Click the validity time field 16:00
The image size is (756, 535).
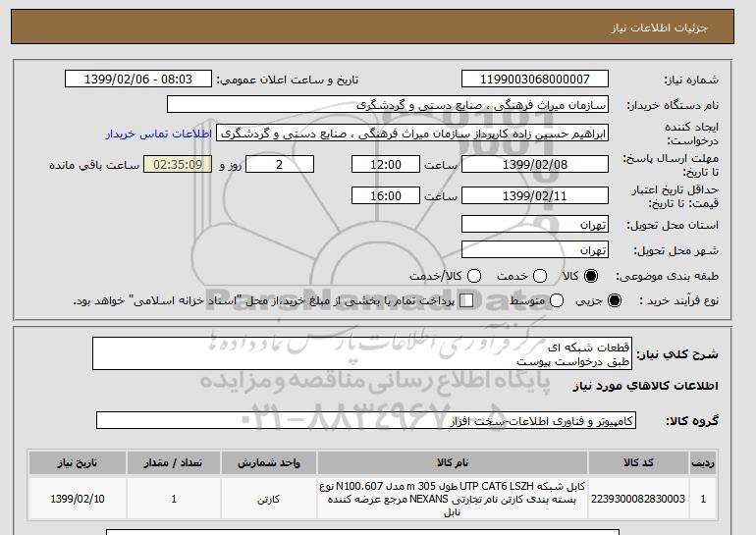386,195
